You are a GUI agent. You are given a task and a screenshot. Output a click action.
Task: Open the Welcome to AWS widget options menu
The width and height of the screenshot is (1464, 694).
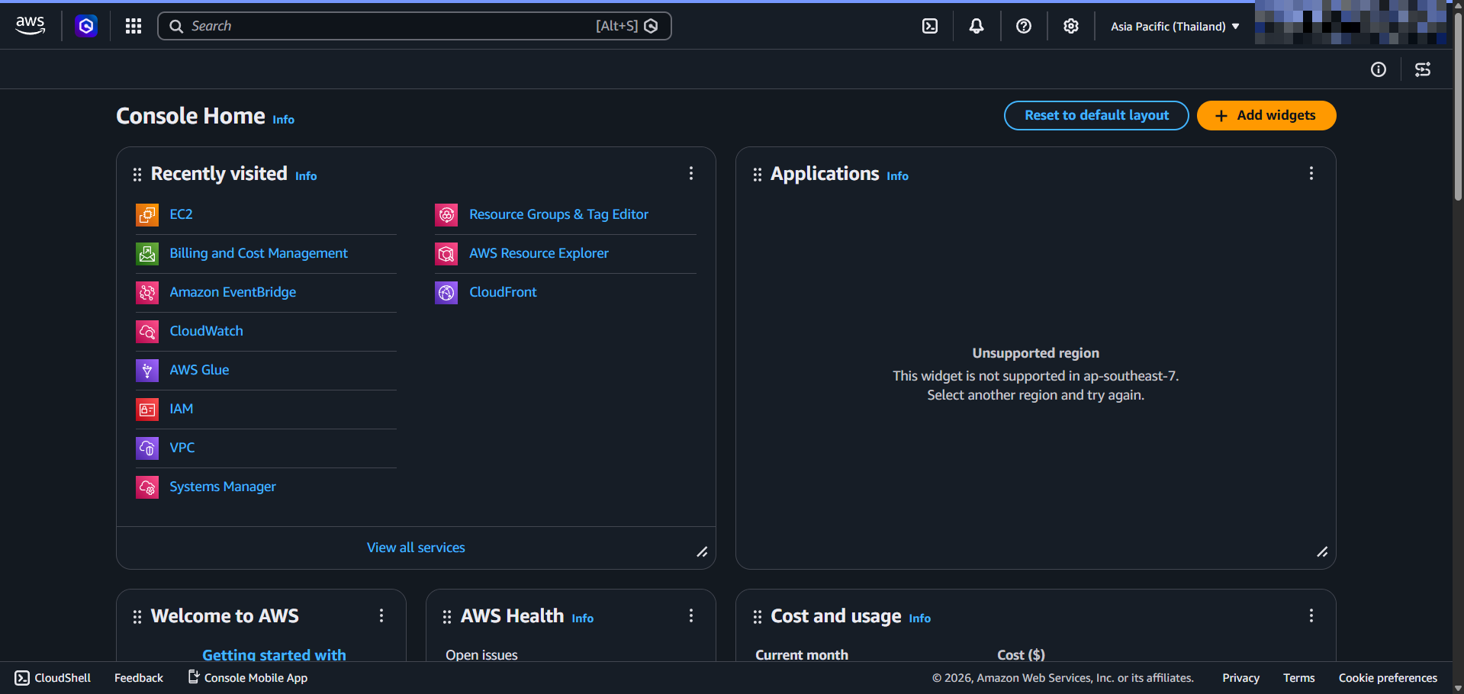click(x=381, y=615)
